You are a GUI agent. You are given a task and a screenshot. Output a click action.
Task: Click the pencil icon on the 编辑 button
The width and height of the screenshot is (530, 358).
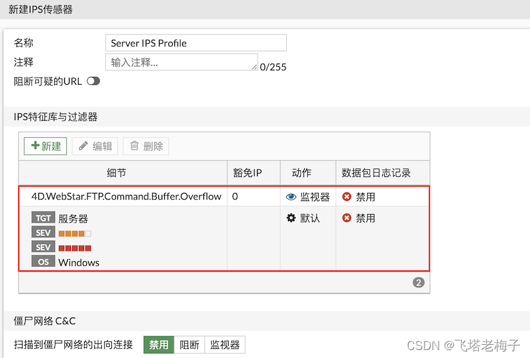pyautogui.click(x=83, y=146)
